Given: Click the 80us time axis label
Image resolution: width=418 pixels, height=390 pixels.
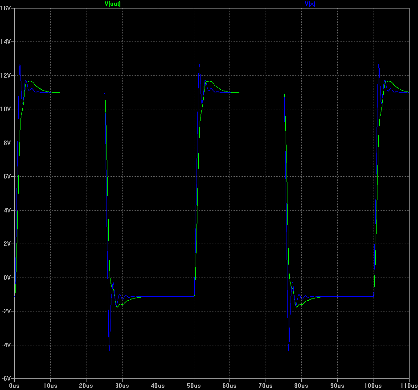Looking at the screenshot, I should [x=301, y=386].
